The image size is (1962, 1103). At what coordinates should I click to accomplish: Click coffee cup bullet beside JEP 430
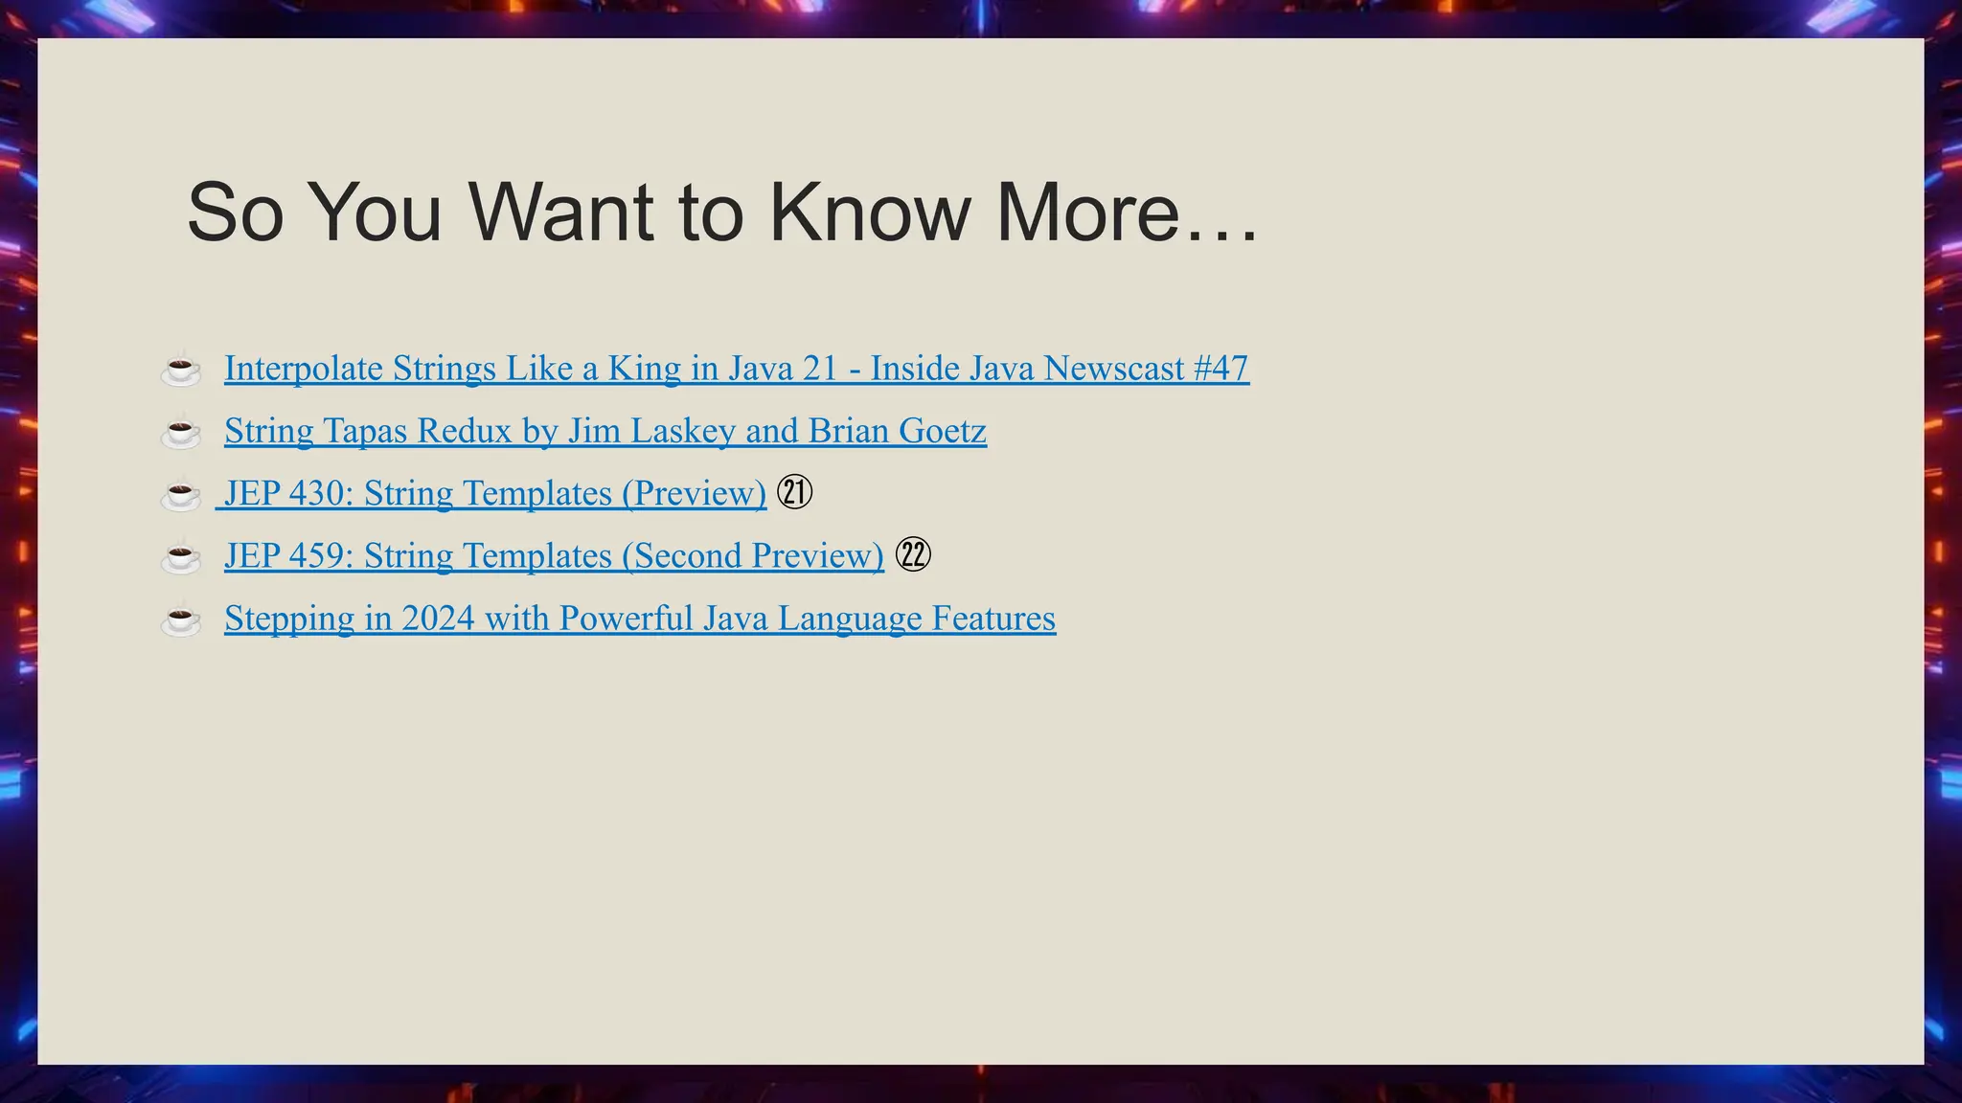pos(180,495)
